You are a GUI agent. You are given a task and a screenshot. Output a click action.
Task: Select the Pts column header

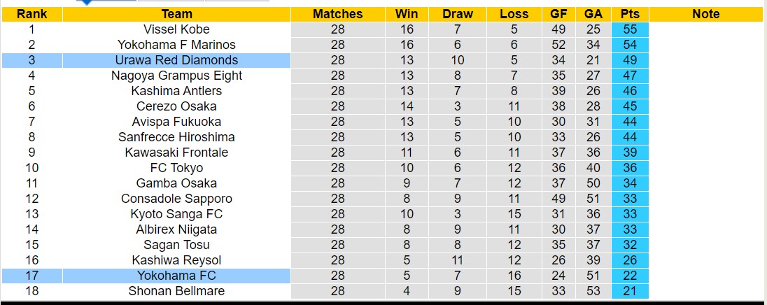click(630, 14)
